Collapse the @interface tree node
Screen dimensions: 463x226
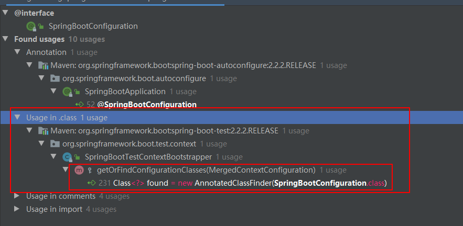click(x=5, y=13)
